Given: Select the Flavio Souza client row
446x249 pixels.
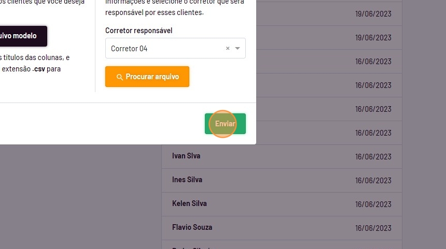Looking at the screenshot, I should pyautogui.click(x=192, y=227).
